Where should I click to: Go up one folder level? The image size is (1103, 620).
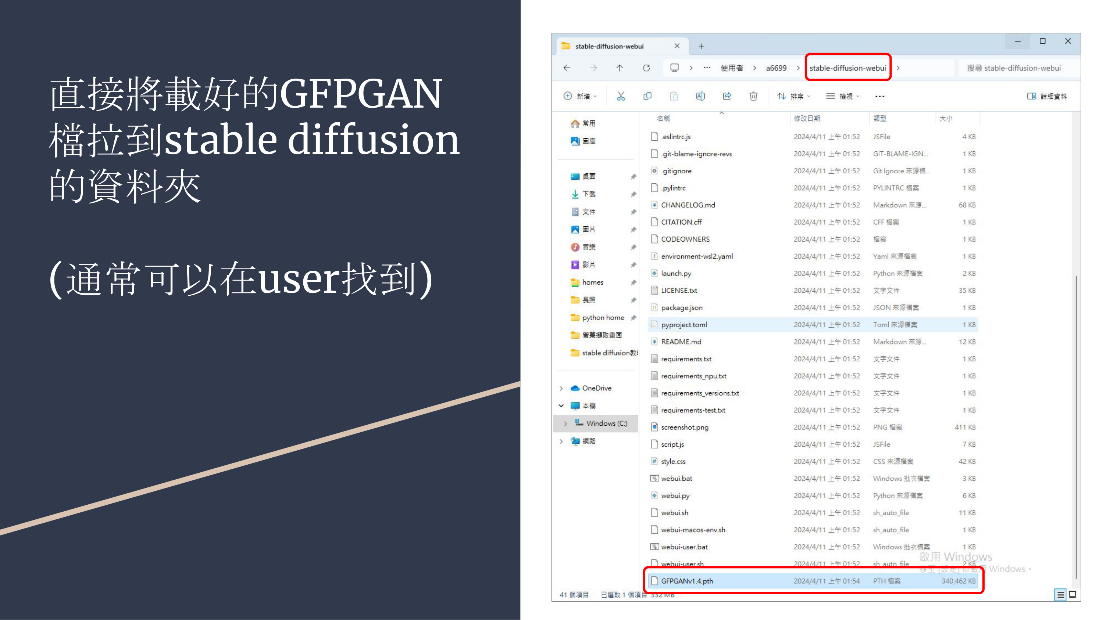pyautogui.click(x=620, y=68)
